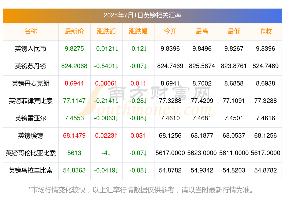Click the 昨收 column header
285x199 pixels.
coord(266,31)
